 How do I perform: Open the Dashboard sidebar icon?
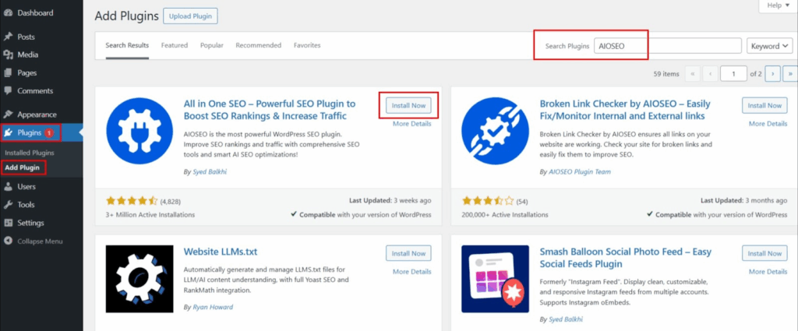(8, 12)
